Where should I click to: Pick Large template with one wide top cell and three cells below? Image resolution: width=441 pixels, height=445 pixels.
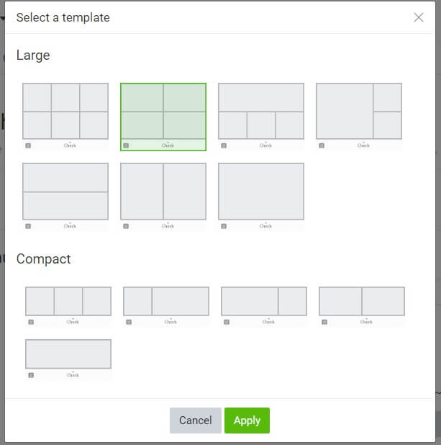click(x=261, y=117)
